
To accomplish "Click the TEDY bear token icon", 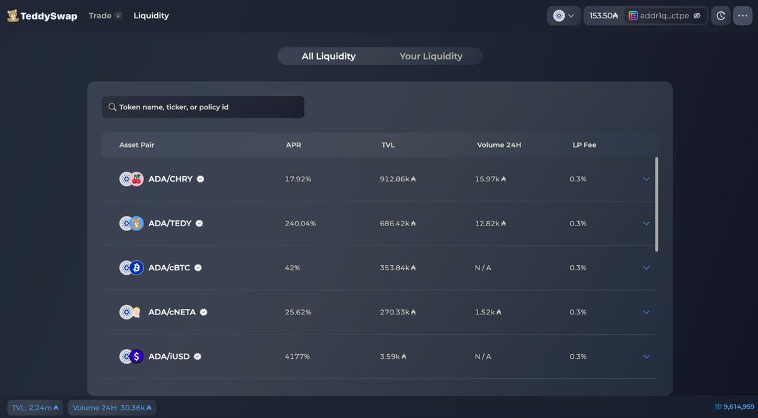I will coord(137,224).
